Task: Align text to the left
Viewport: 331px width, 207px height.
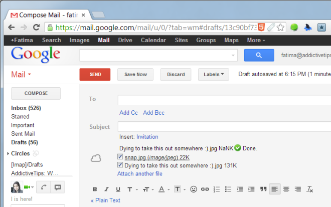Action: coord(274,189)
